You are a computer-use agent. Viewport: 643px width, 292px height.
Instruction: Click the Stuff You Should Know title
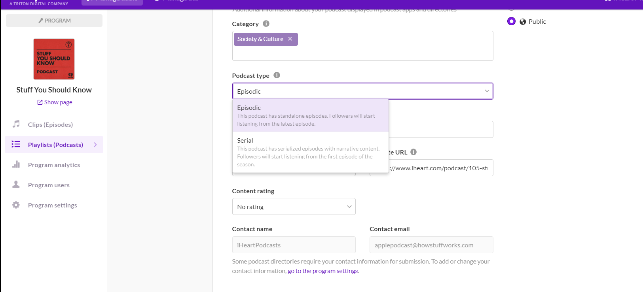pos(54,90)
